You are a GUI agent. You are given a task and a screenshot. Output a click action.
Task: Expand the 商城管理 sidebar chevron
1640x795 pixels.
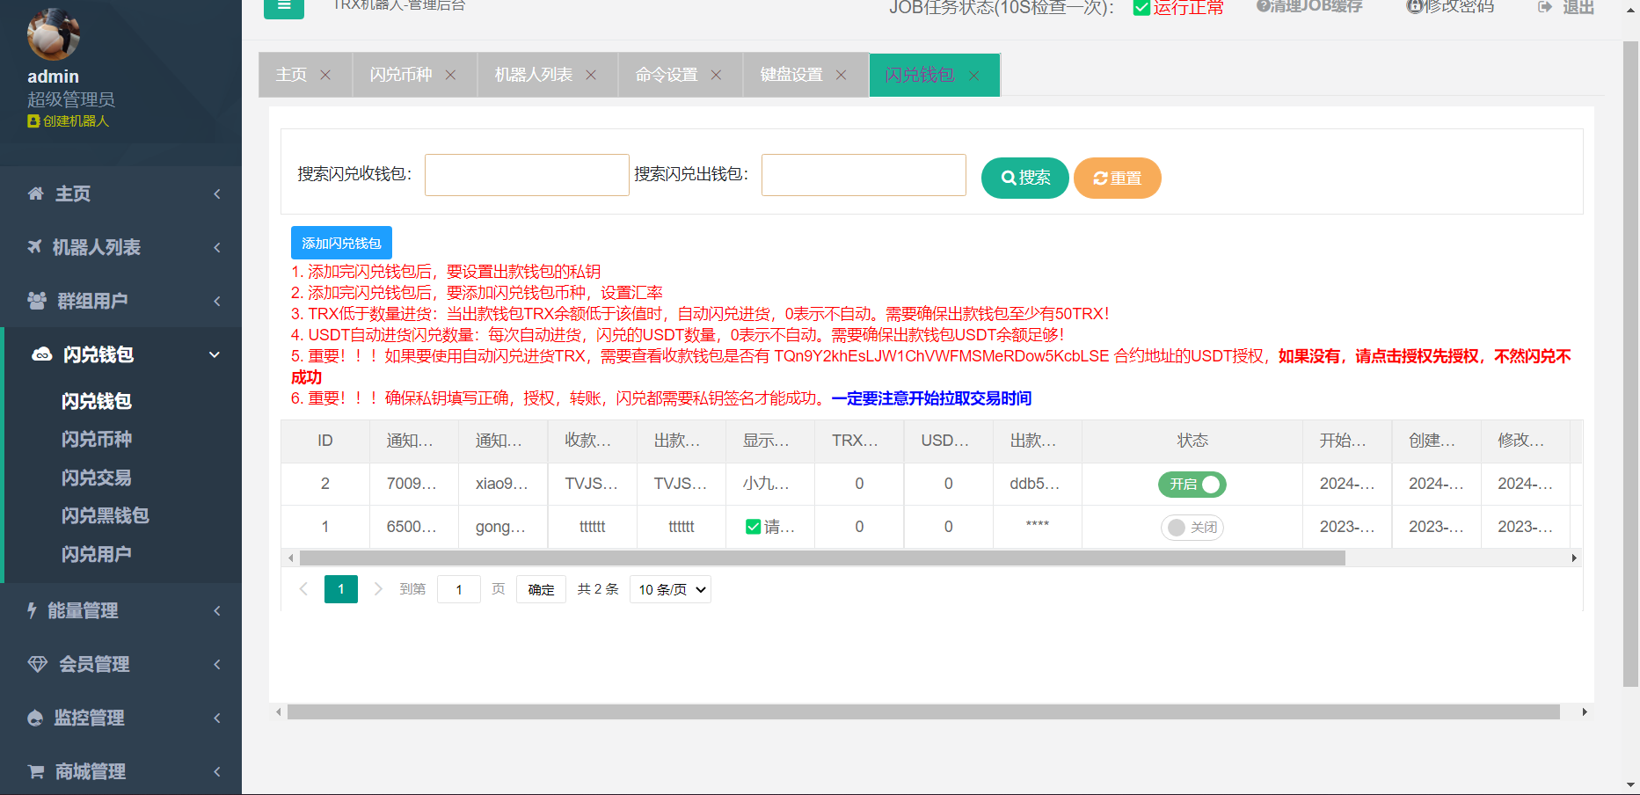(x=217, y=771)
